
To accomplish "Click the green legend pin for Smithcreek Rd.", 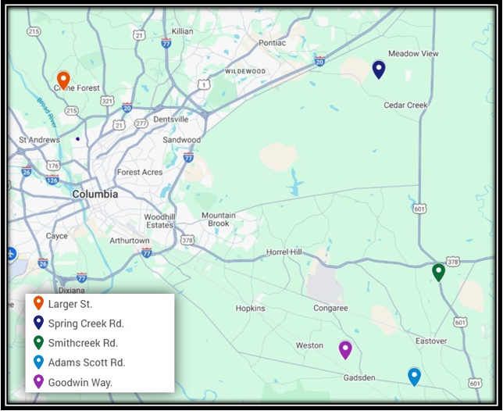I will coord(38,343).
